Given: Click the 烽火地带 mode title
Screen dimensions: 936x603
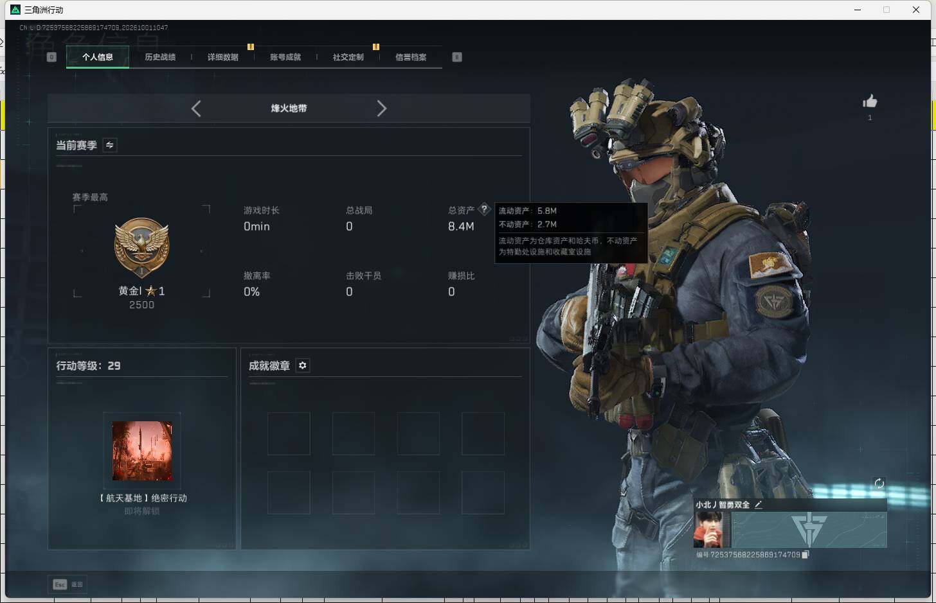Looking at the screenshot, I should [x=289, y=109].
